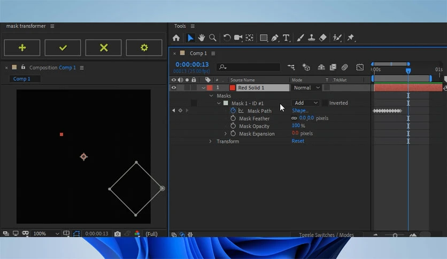Toggle the Composition viewer lock icon

(x=23, y=67)
